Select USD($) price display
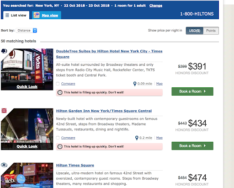This screenshot has width=234, height=188. (195, 31)
